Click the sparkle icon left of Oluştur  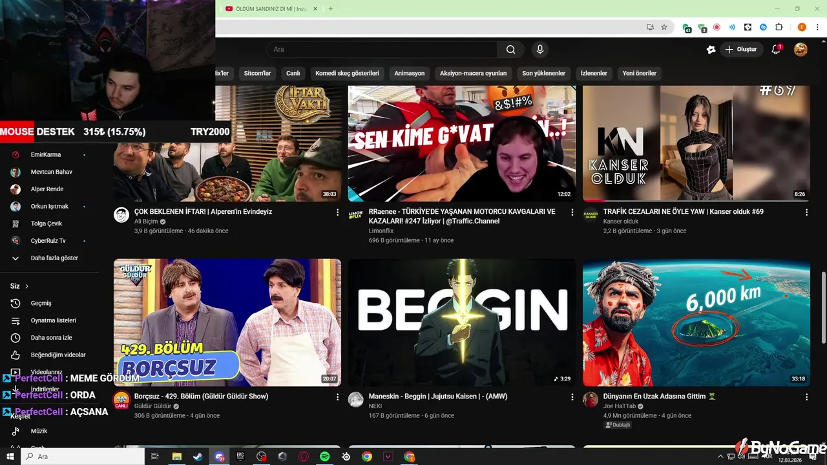pos(711,50)
